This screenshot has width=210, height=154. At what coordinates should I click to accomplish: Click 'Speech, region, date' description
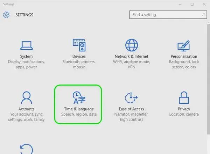pyautogui.click(x=79, y=114)
